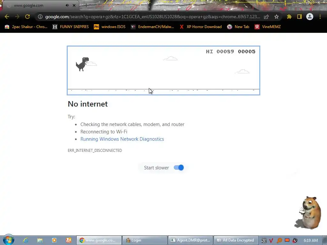Open the Windows Start orb
The height and width of the screenshot is (245, 327).
point(8,240)
